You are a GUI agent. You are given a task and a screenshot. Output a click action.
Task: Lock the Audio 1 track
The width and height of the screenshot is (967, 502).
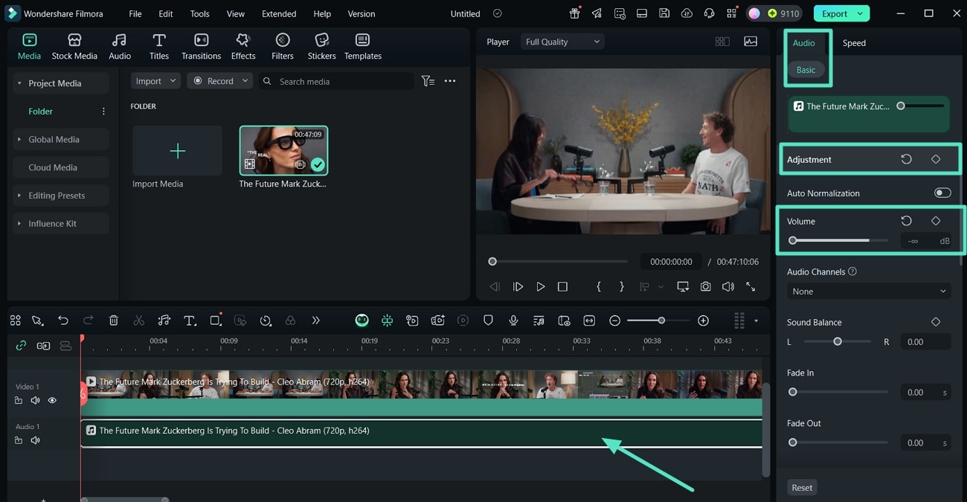click(19, 440)
